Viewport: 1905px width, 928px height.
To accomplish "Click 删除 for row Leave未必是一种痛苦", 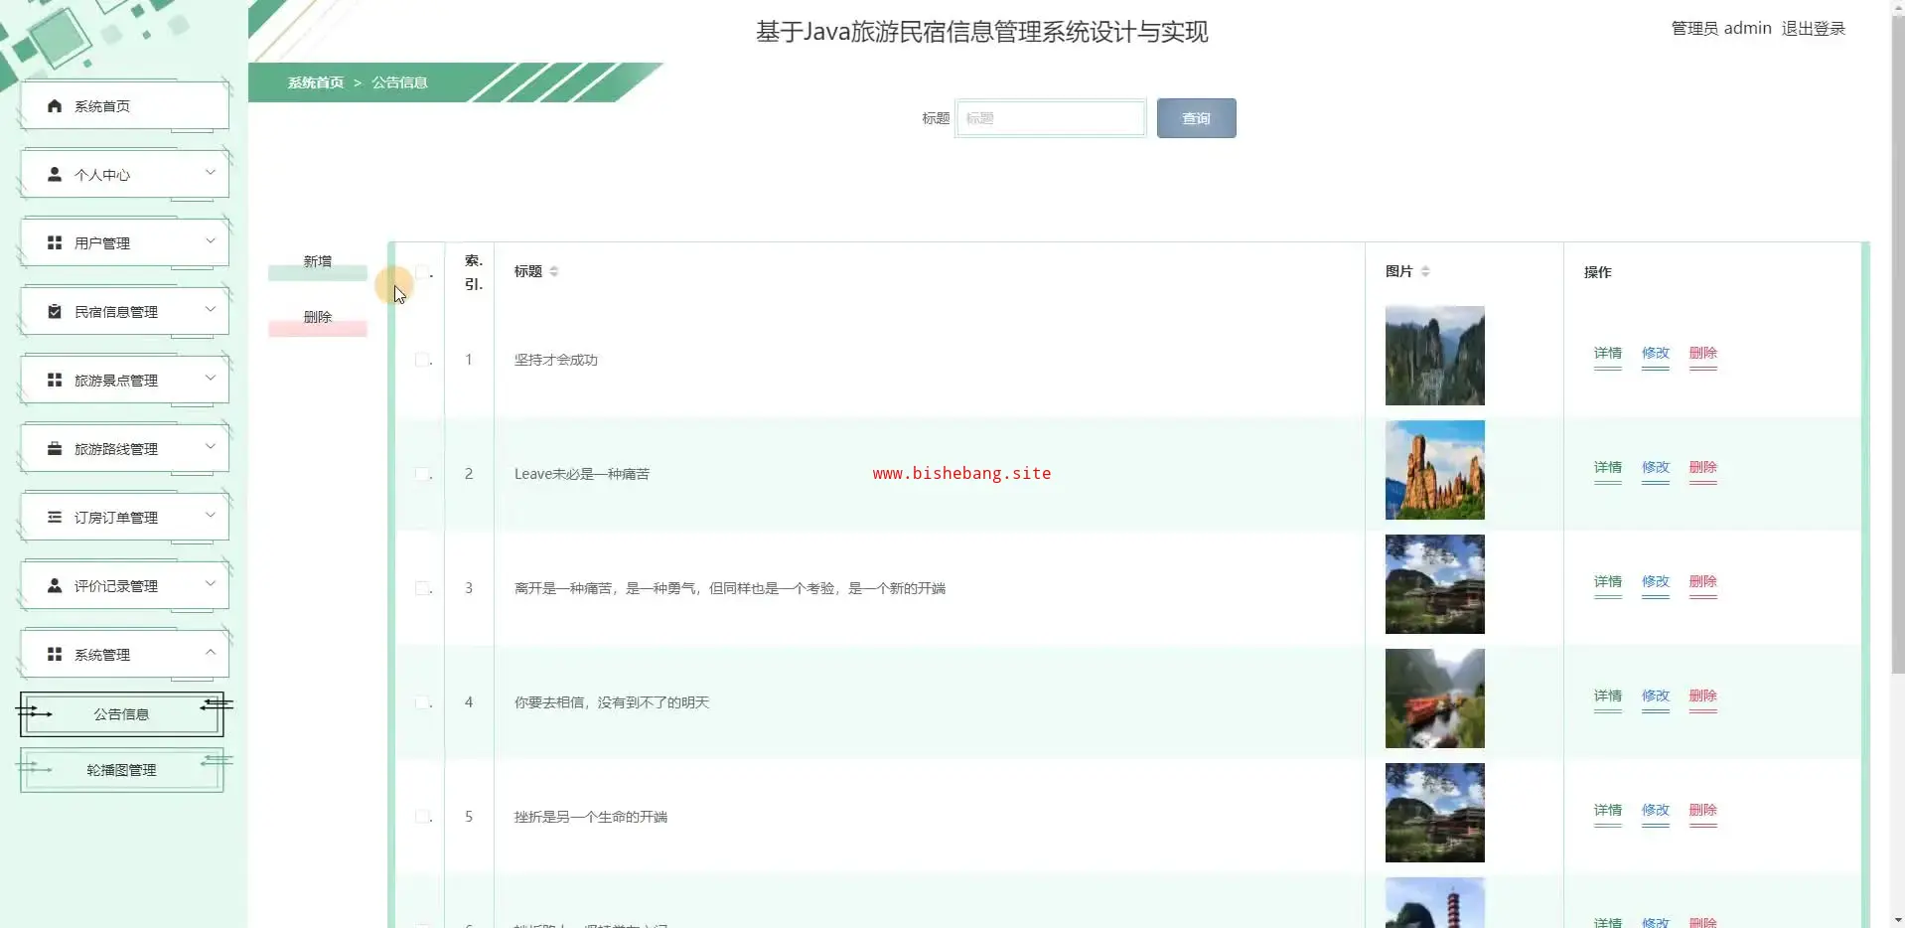I will pyautogui.click(x=1703, y=468).
